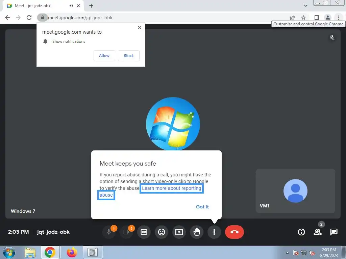Image resolution: width=346 pixels, height=259 pixels.
Task: Click the muted volume tray icon
Action: pos(312,253)
